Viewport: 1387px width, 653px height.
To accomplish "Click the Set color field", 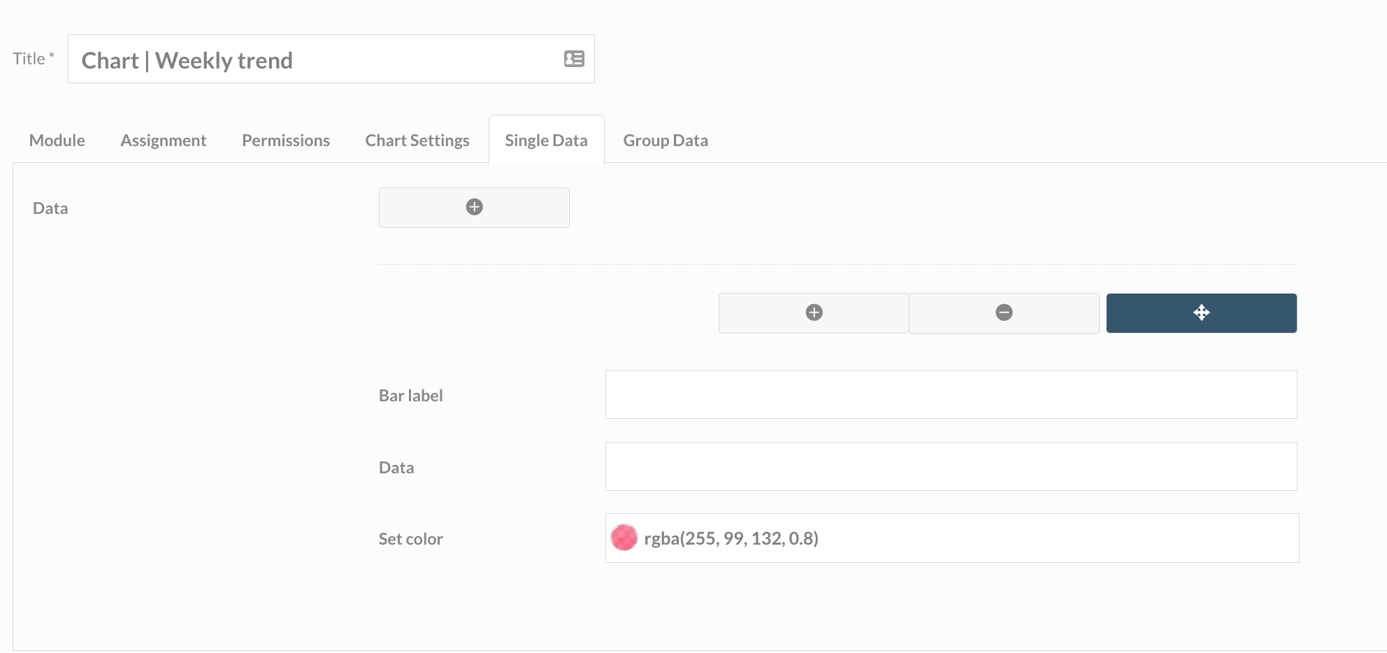I will 951,538.
